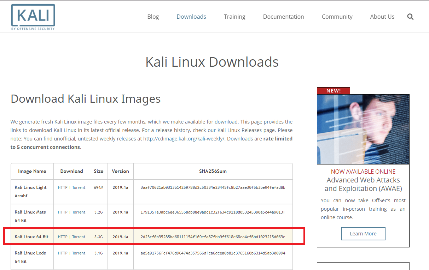Click the Learn More button in the AWAE ad
429x270 pixels.
click(x=363, y=234)
